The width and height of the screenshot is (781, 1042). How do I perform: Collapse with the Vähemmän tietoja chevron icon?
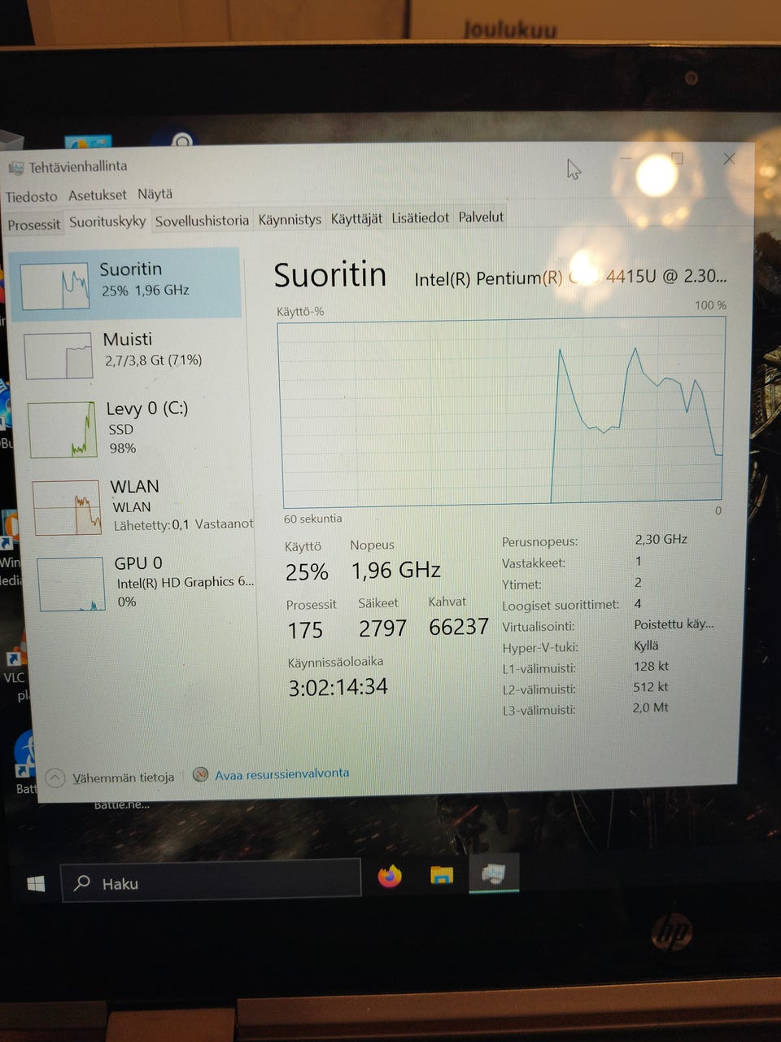[55, 778]
